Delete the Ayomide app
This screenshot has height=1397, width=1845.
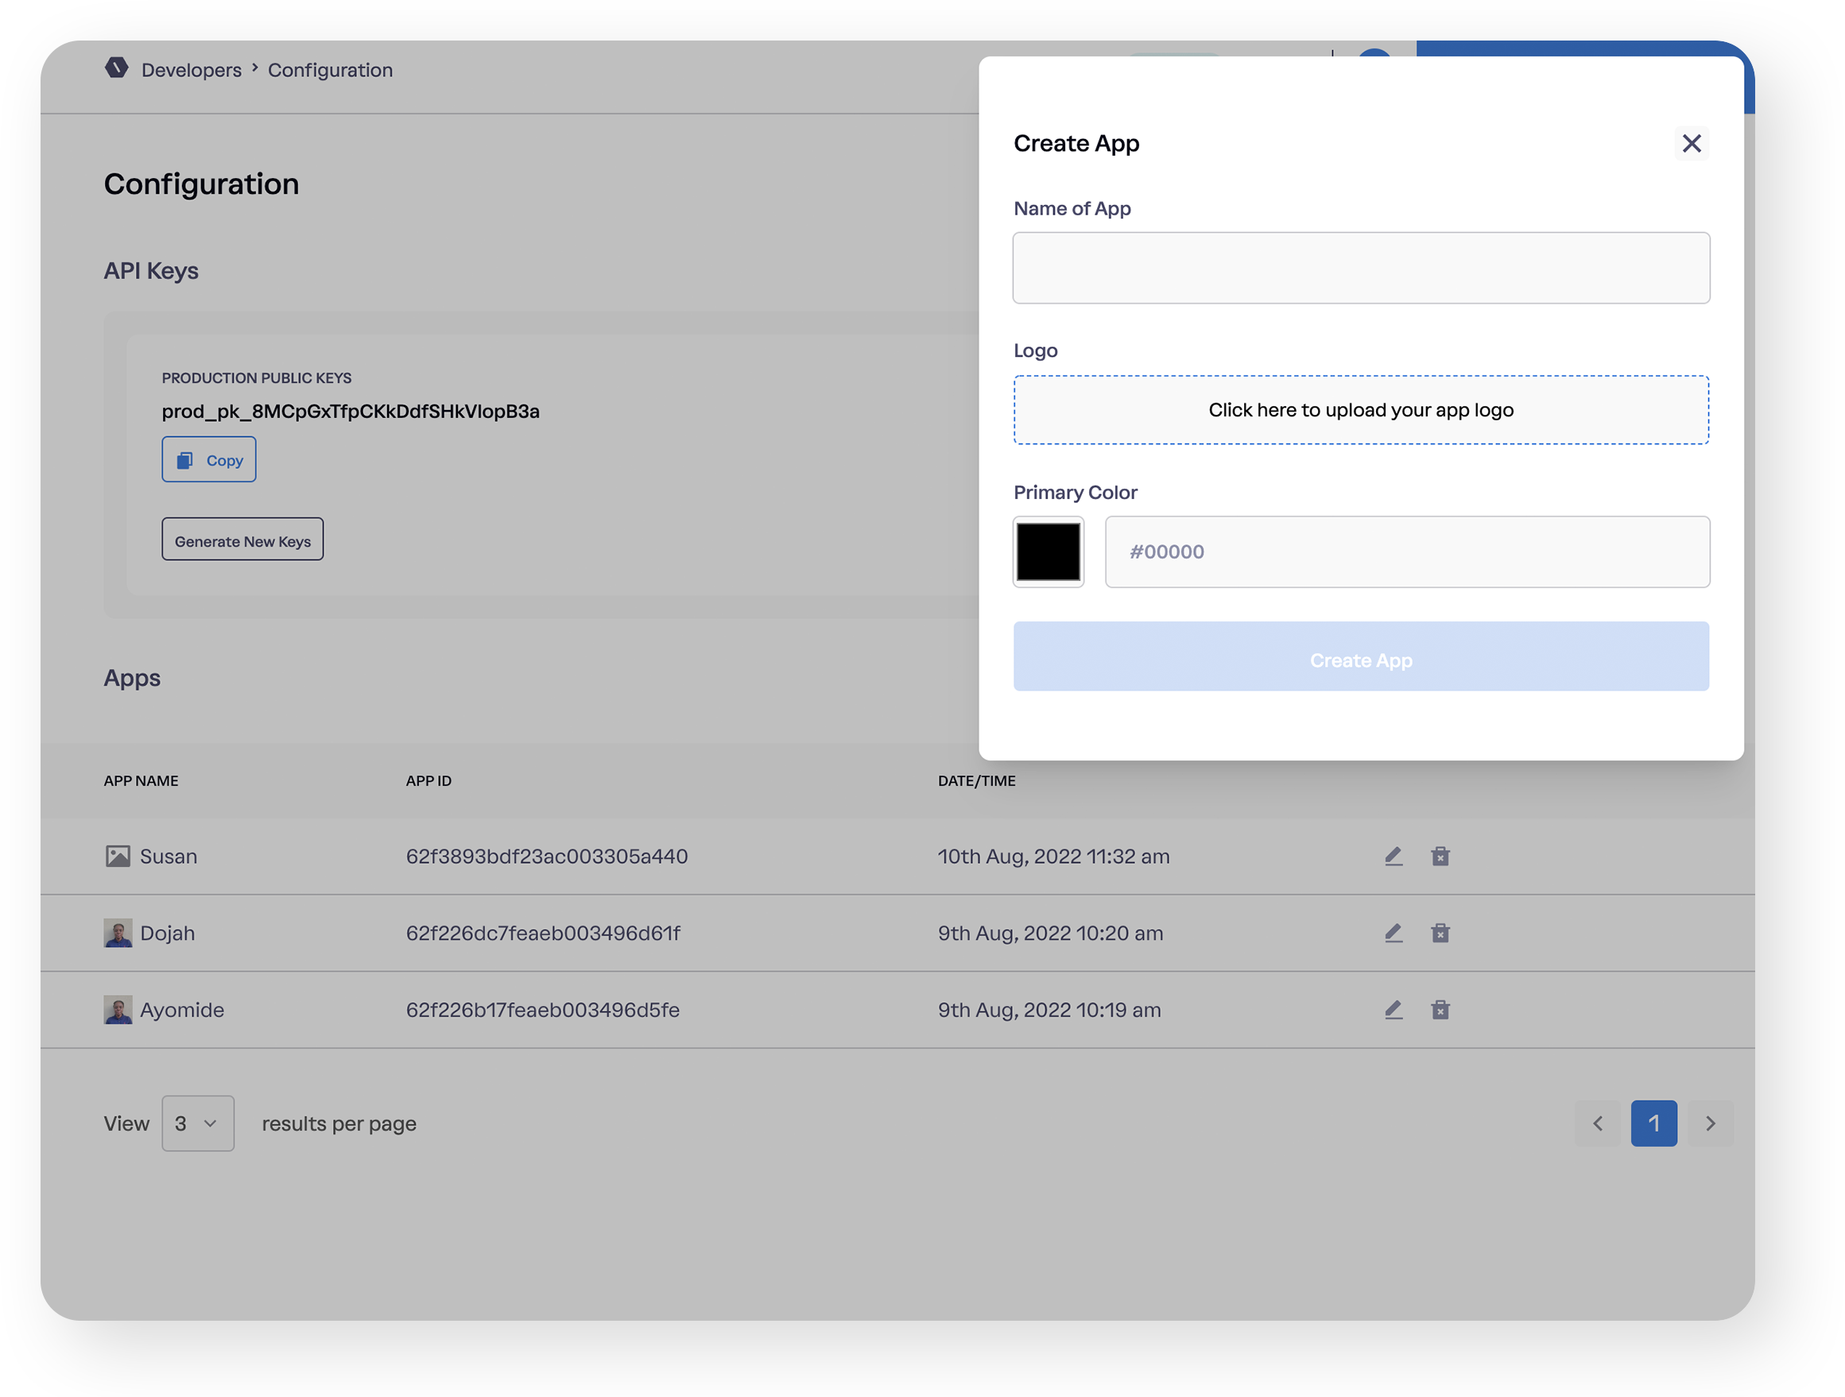tap(1440, 1010)
